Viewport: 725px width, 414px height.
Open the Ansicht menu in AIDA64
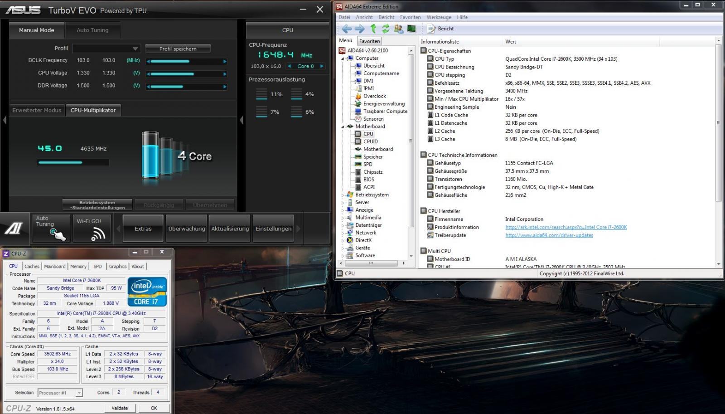tap(364, 17)
